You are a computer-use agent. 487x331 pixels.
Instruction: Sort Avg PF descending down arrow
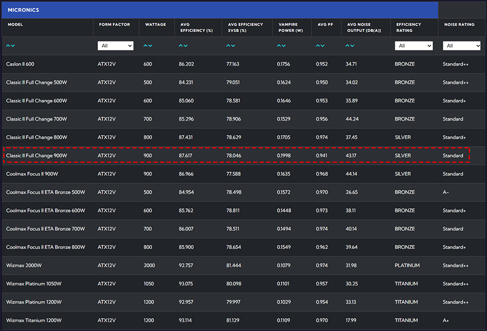323,45
